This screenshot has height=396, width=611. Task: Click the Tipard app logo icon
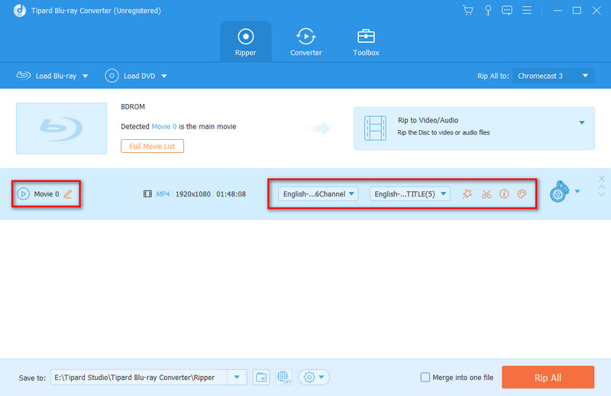click(x=20, y=11)
